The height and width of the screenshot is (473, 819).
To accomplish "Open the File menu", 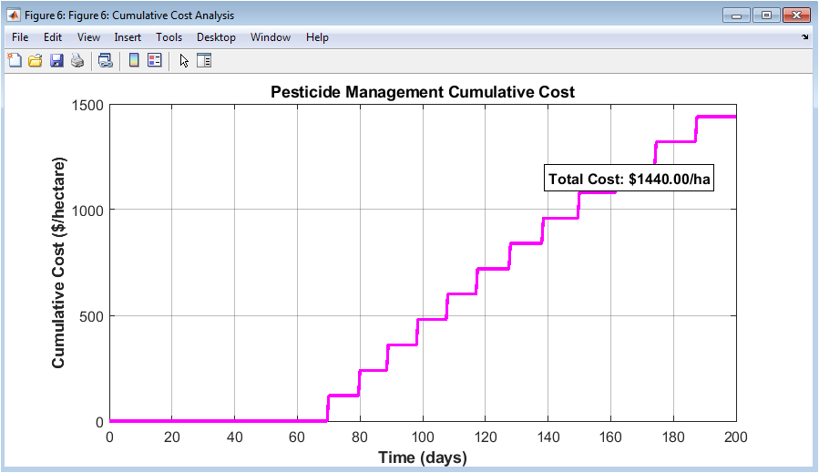I will click(x=20, y=37).
